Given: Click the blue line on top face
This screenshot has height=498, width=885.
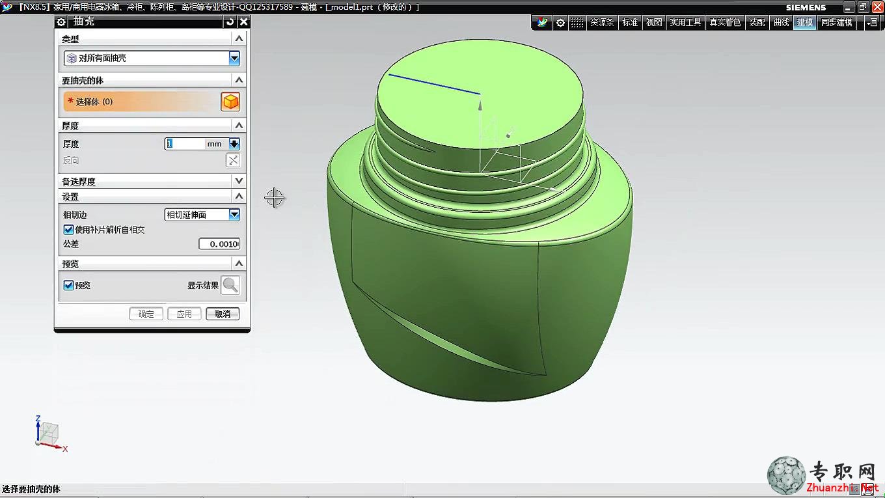Looking at the screenshot, I should pyautogui.click(x=434, y=85).
